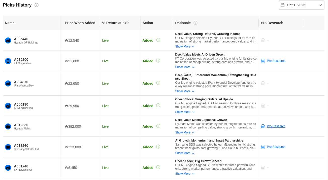The width and height of the screenshot is (328, 180).
Task: Click ticker A030200
Action: point(21,60)
